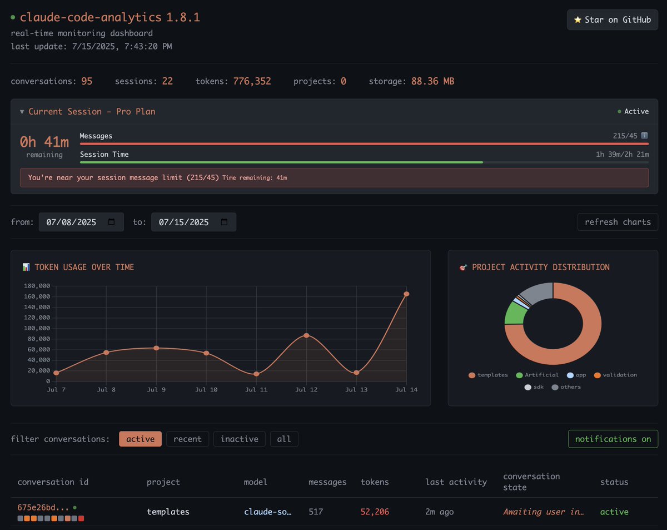
Task: Select the all conversations filter
Action: (x=284, y=439)
